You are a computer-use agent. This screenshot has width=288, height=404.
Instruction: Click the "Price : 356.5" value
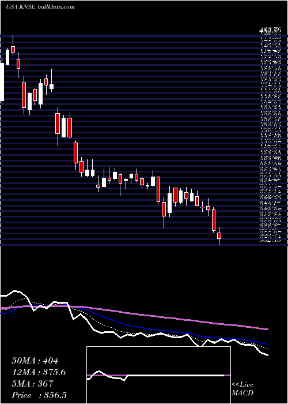tap(40, 395)
